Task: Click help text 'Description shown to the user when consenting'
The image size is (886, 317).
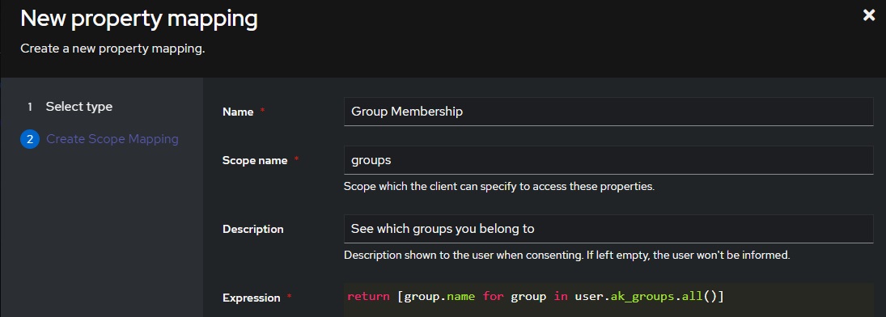Action: pyautogui.click(x=566, y=256)
